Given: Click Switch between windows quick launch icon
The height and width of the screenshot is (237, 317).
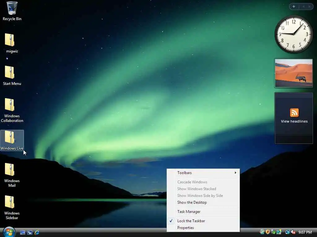Looking at the screenshot, I should pyautogui.click(x=30, y=233).
